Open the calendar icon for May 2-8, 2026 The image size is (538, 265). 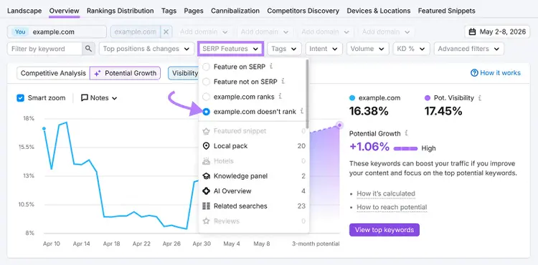(x=473, y=32)
